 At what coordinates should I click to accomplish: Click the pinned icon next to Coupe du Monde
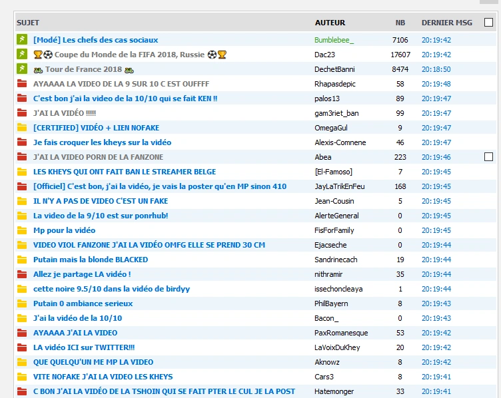click(22, 55)
